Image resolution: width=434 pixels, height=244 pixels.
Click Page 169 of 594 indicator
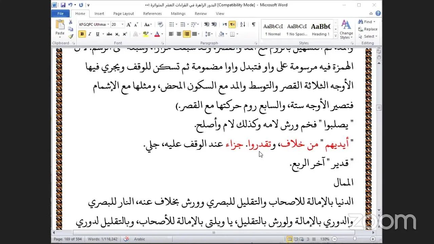68,239
